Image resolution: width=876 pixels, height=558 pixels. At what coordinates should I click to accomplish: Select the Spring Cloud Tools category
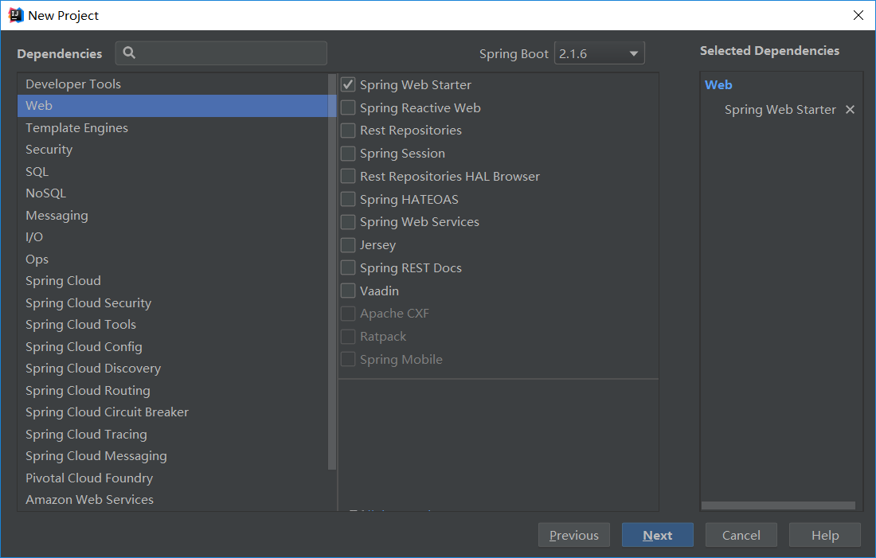tap(173, 325)
